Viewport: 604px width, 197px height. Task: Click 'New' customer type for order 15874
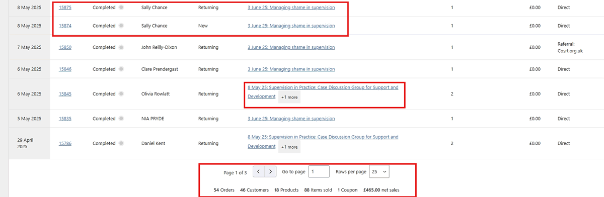click(x=203, y=26)
